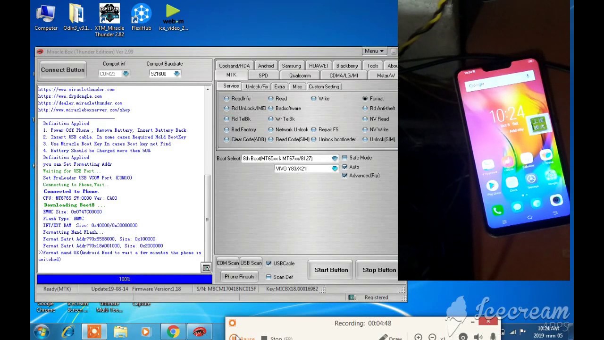
Task: Select the ReadInfo radio option
Action: pos(237,99)
